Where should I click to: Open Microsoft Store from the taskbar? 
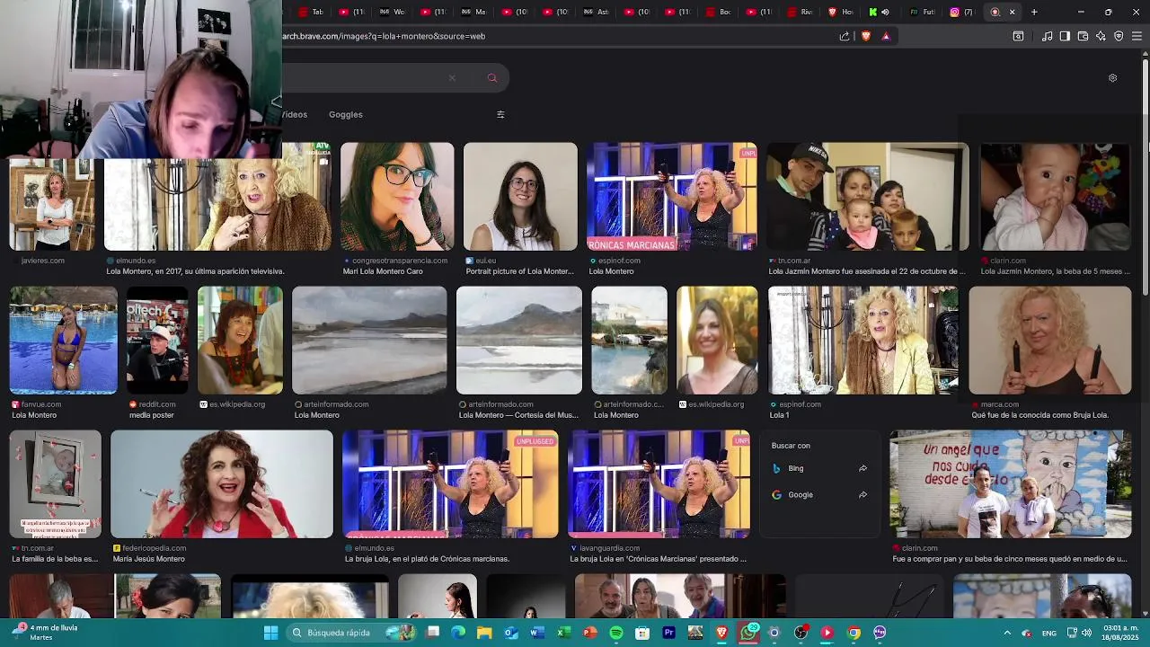[x=642, y=633]
